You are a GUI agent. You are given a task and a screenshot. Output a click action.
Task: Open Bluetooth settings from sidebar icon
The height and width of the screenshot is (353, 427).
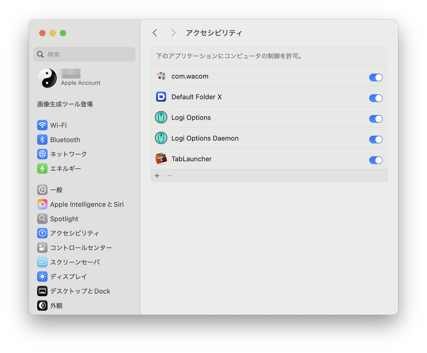pyautogui.click(x=42, y=140)
